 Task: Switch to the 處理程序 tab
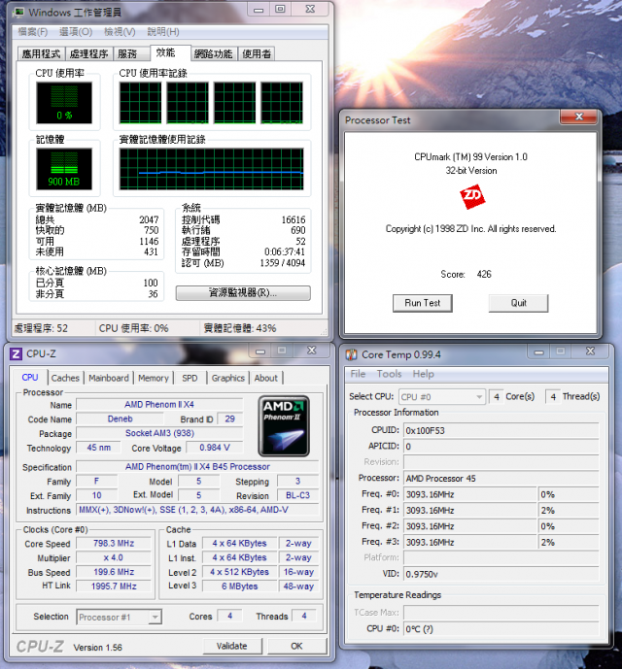(x=89, y=53)
